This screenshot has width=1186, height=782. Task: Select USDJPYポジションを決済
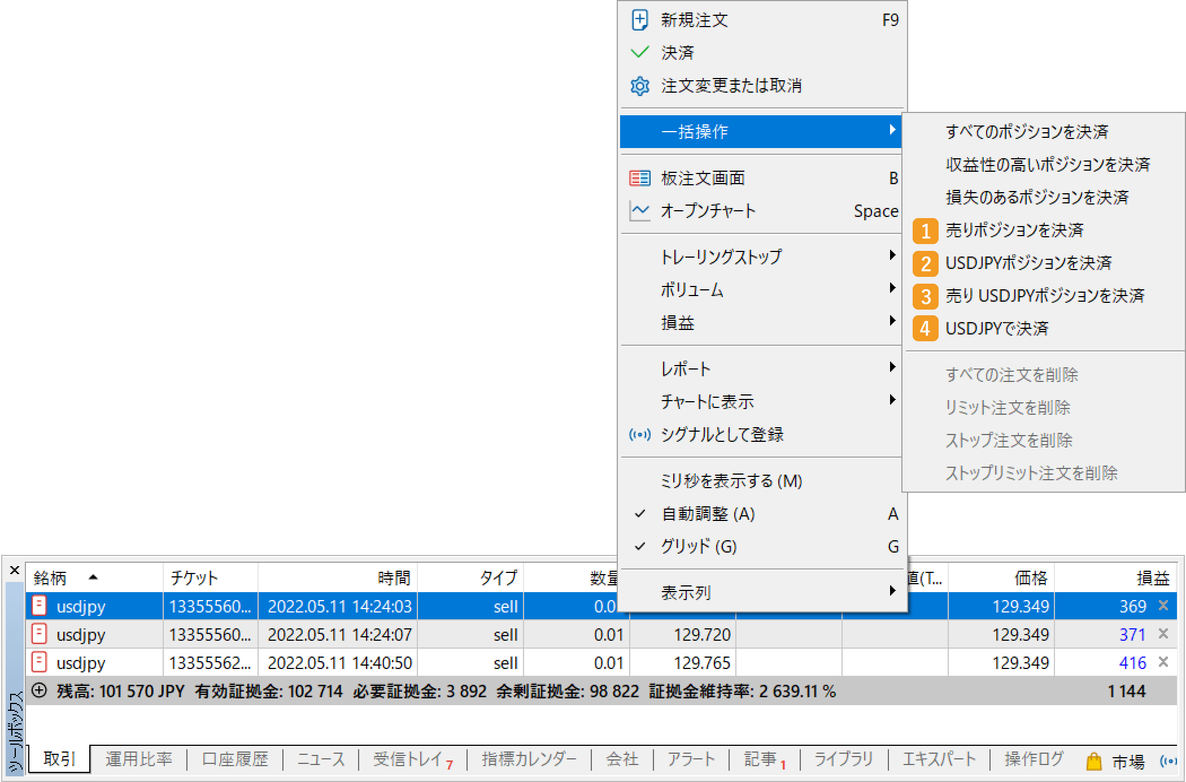[x=1044, y=263]
